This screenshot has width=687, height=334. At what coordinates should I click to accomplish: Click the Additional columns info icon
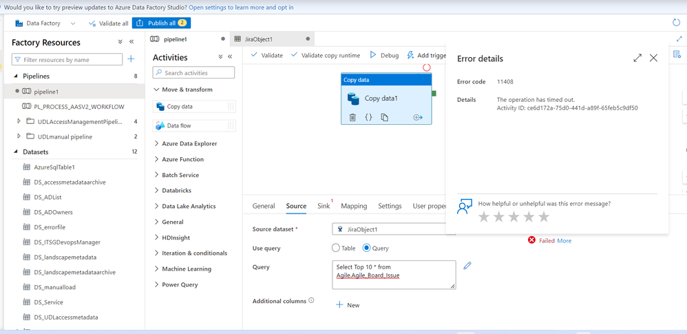pos(312,301)
